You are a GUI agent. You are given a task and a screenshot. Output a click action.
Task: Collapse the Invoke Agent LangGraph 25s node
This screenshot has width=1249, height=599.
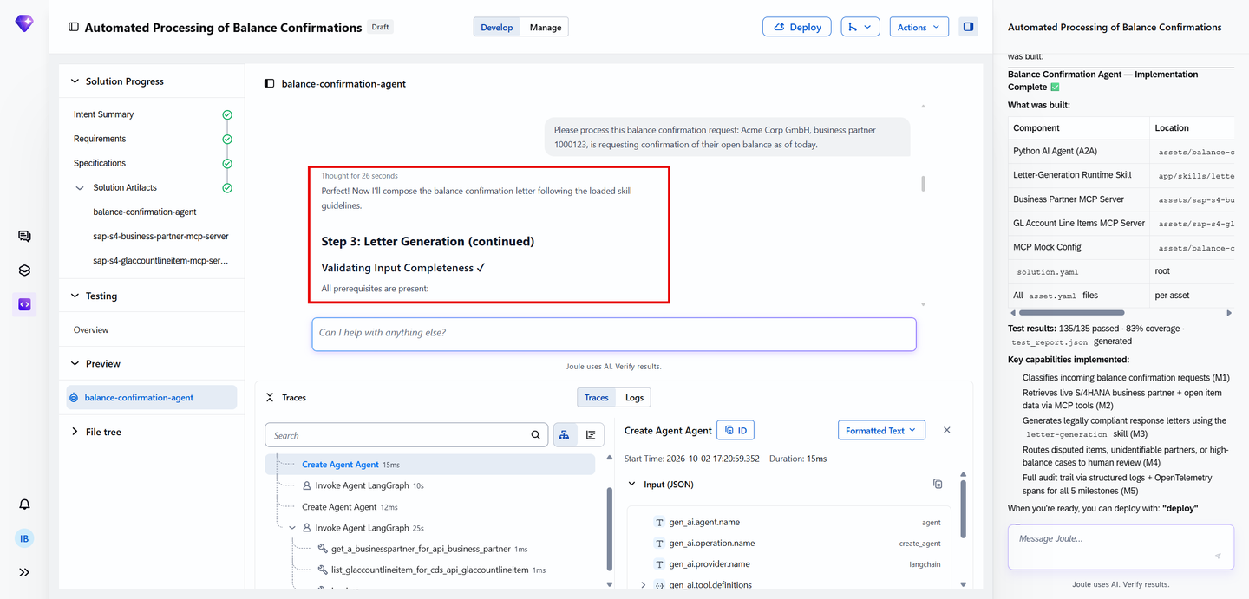click(292, 528)
